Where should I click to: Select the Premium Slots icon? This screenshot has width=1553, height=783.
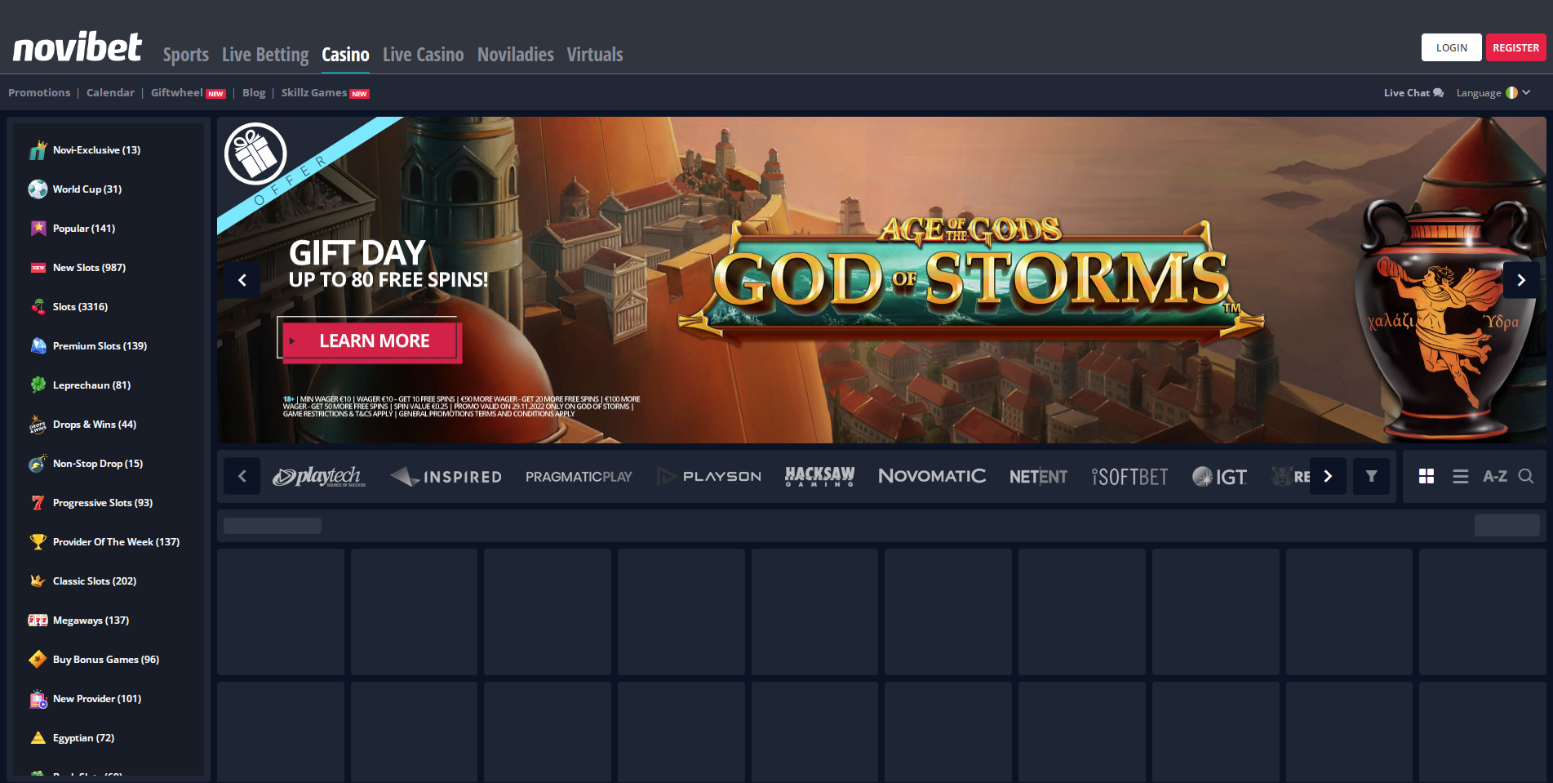pos(38,346)
